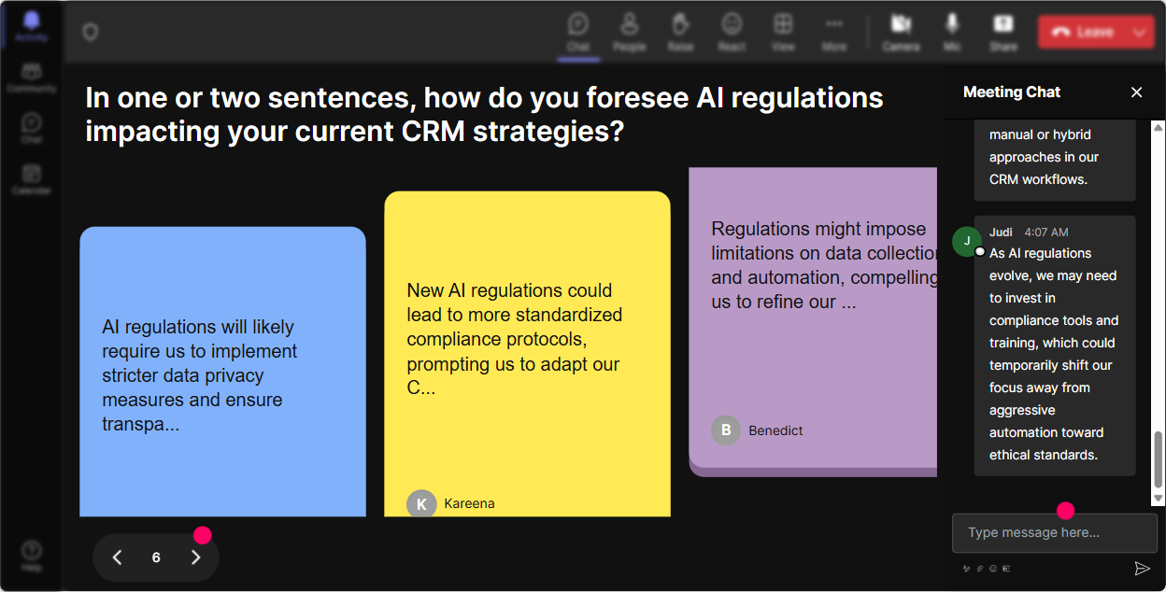The image size is (1166, 592).
Task: Unmute the Mic
Action: pyautogui.click(x=952, y=32)
